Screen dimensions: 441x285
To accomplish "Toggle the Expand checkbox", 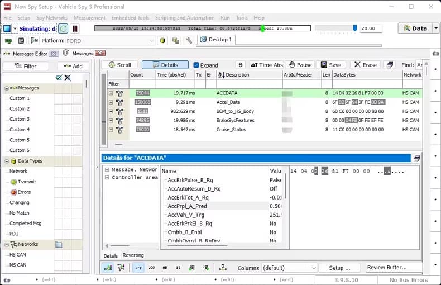I will [196, 65].
